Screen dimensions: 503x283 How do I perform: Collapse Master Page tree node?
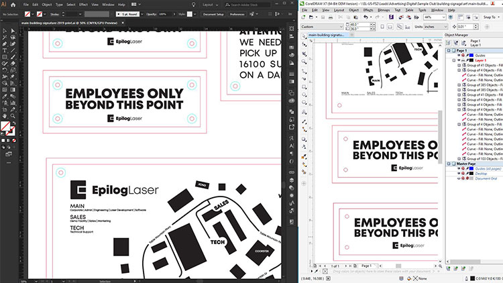coord(449,164)
